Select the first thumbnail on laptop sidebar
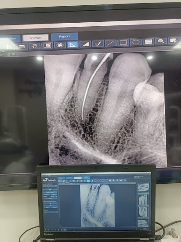181x242 pixels. coord(143,187)
